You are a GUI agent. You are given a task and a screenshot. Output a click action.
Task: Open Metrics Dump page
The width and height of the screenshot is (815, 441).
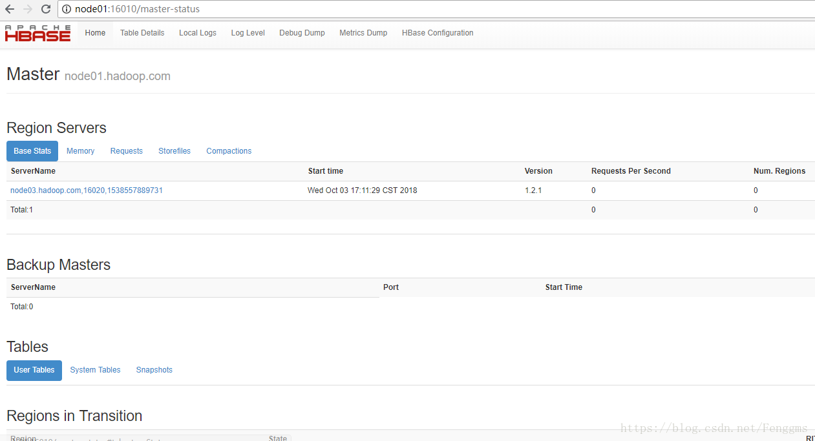[x=363, y=33]
